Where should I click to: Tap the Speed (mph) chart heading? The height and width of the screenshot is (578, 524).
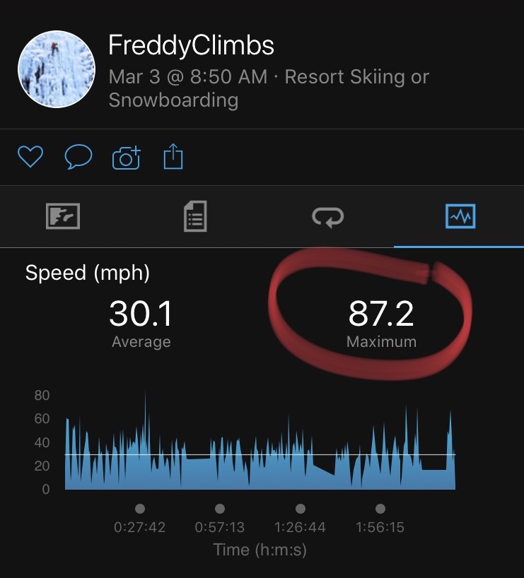pos(88,273)
